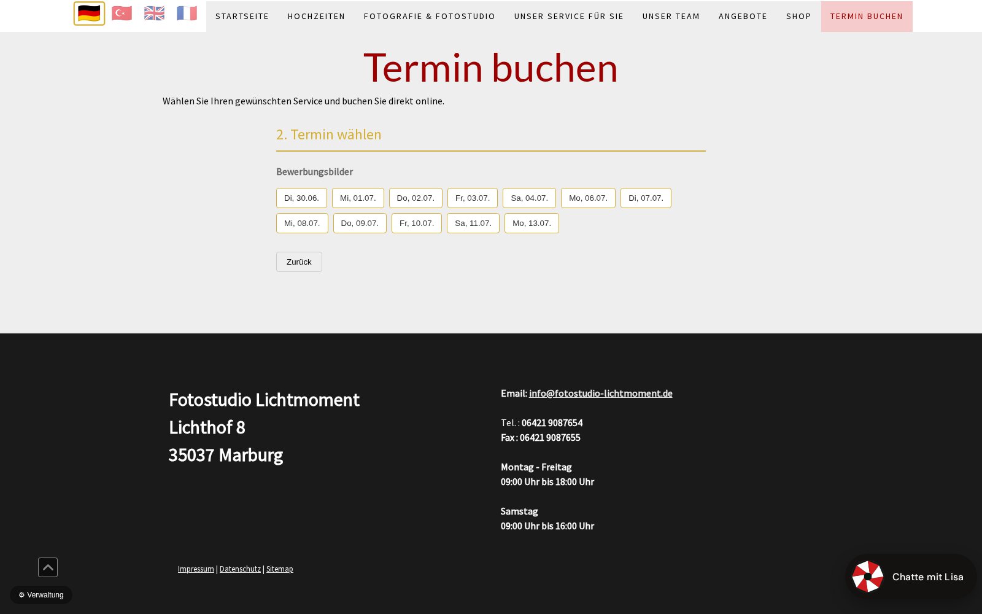
Task: Select date Do, 09.07.
Action: [x=360, y=223]
